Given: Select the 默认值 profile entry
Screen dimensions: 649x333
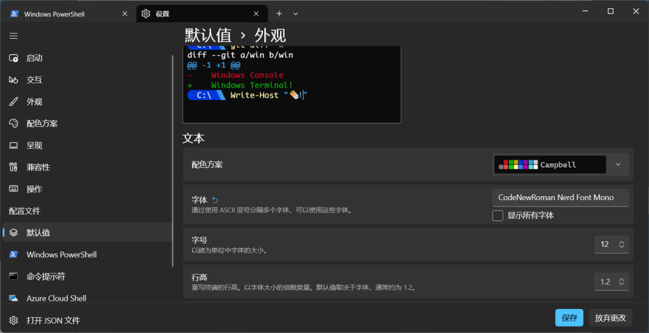Looking at the screenshot, I should tap(87, 232).
